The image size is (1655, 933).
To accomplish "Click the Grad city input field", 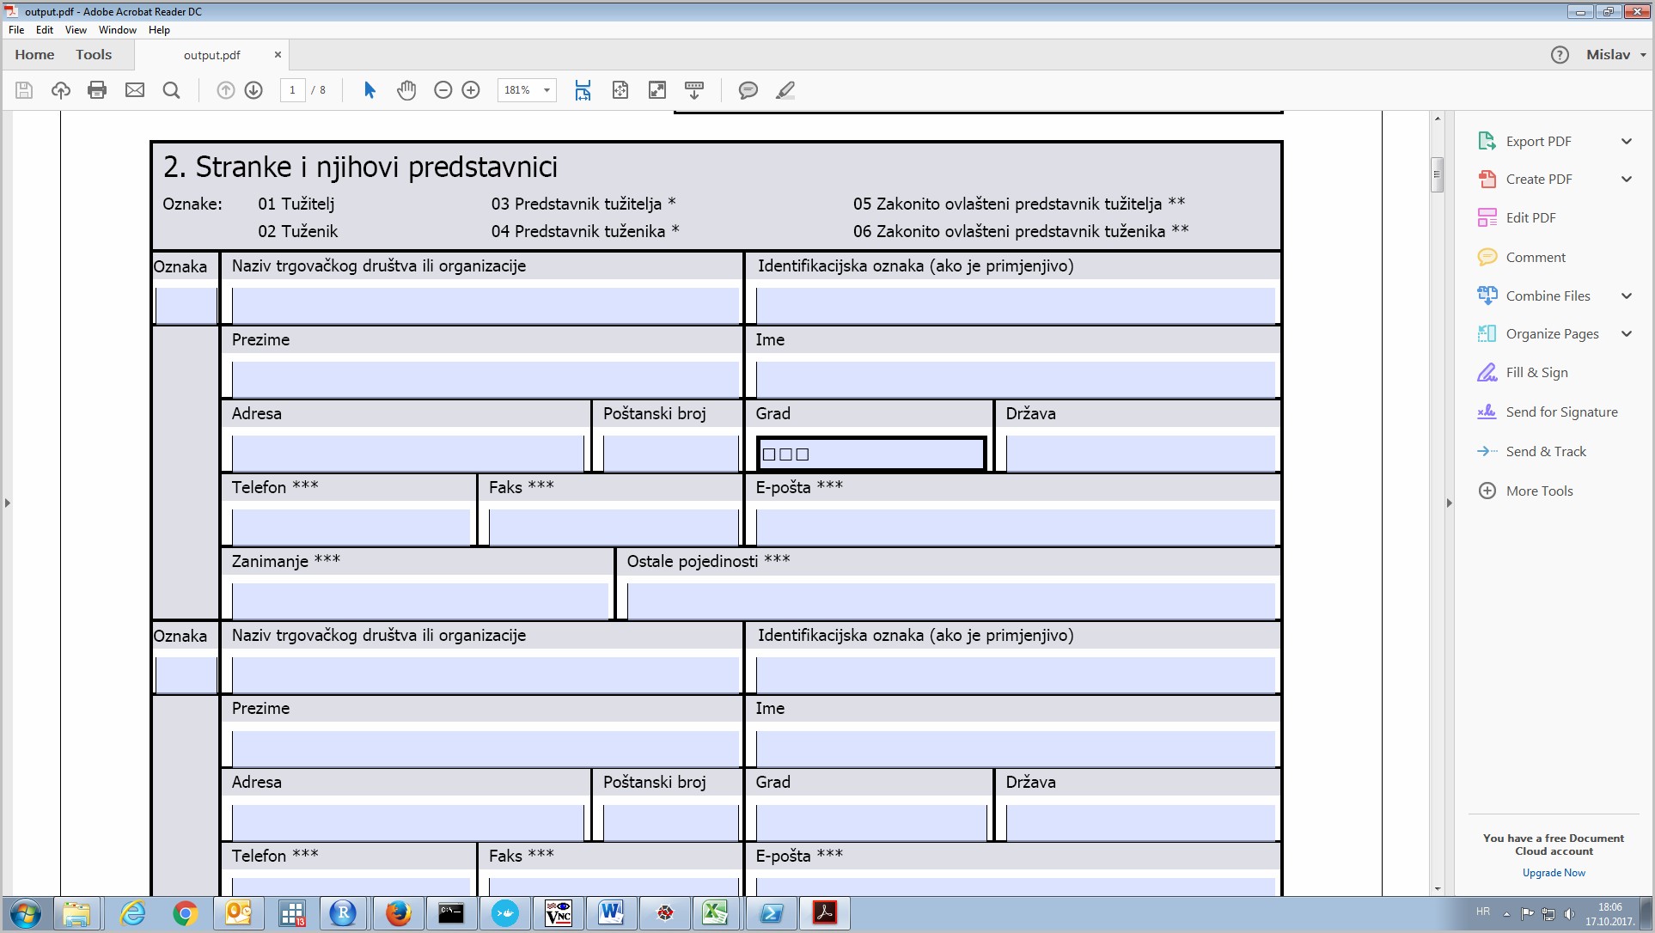I will (x=870, y=454).
